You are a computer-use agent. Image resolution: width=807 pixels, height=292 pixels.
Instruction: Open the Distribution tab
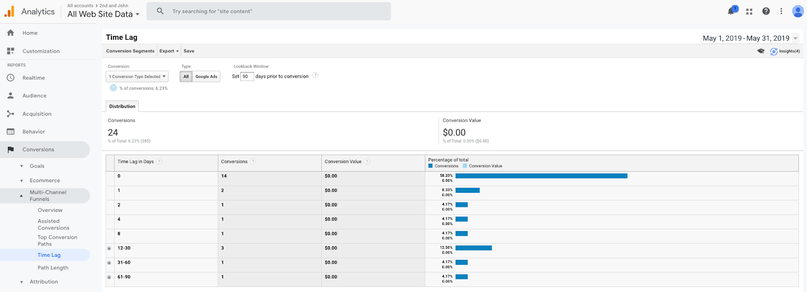coord(122,106)
